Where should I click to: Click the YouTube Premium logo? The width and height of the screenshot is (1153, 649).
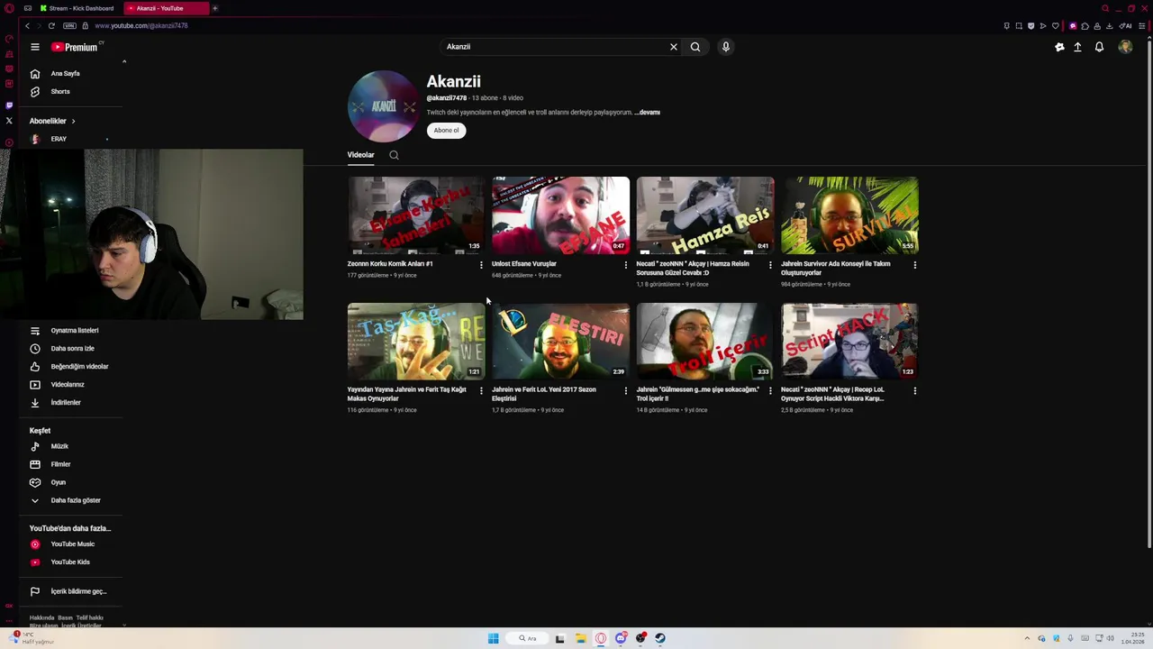click(74, 47)
